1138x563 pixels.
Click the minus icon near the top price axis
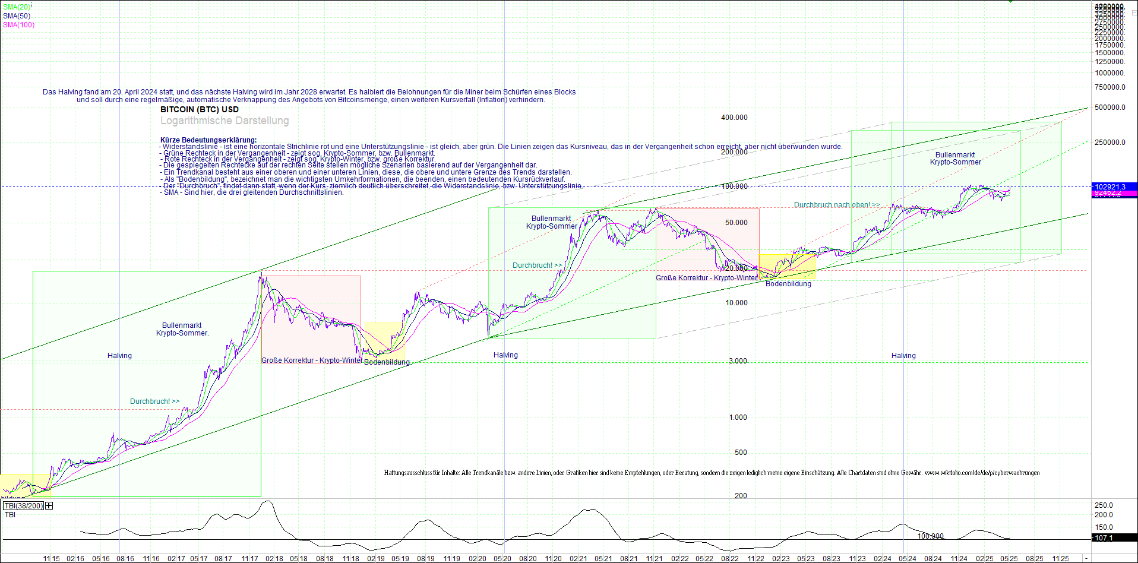(x=1134, y=13)
